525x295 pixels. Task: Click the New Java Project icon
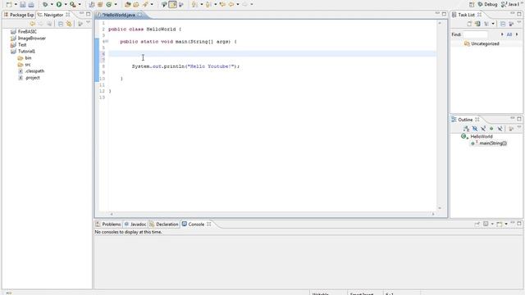point(92,4)
